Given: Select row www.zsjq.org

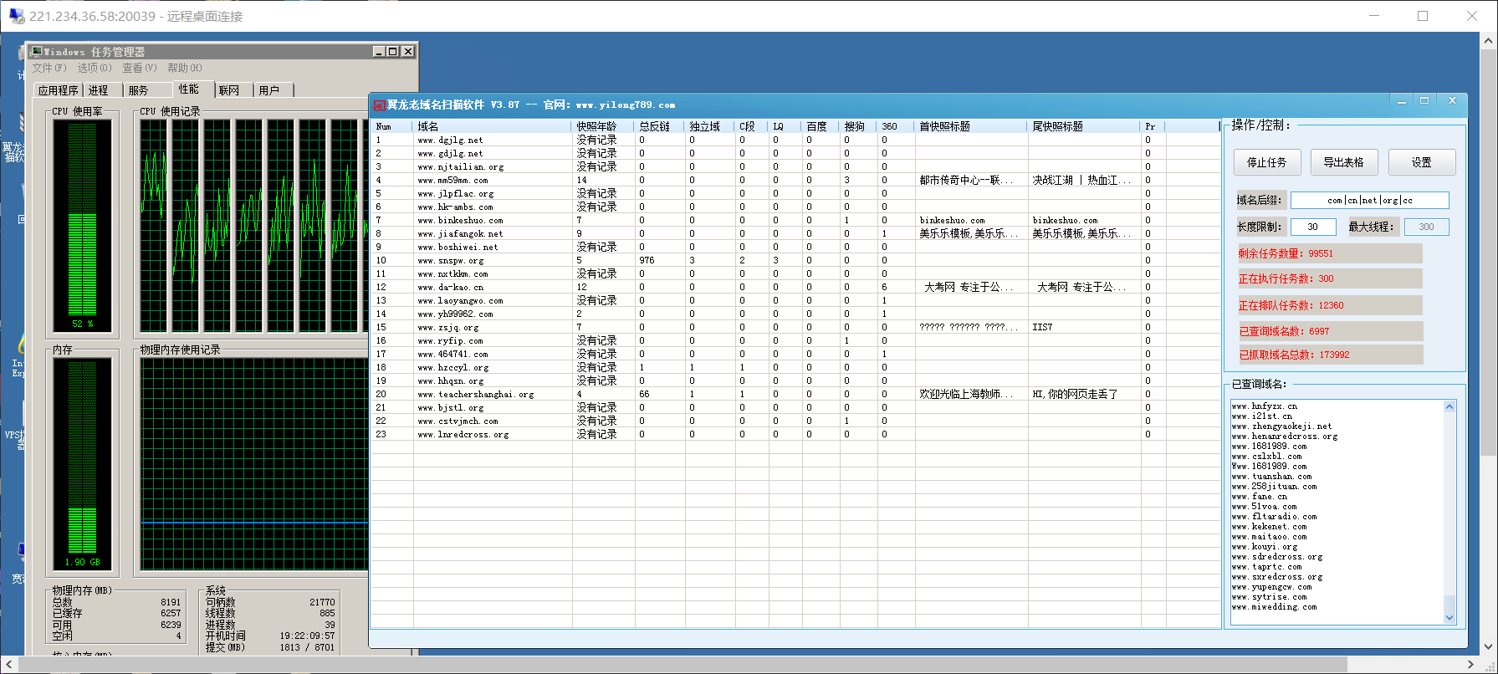Looking at the screenshot, I should [x=795, y=327].
